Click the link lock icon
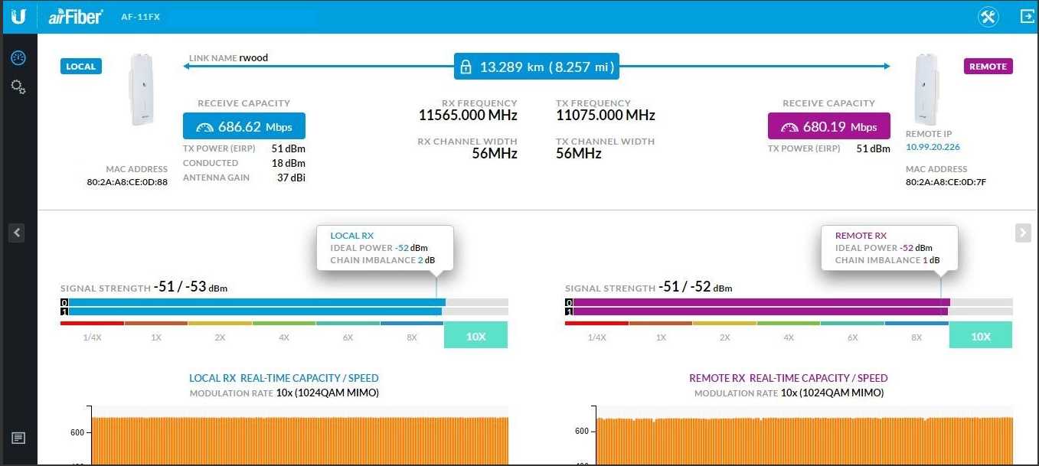 point(465,67)
